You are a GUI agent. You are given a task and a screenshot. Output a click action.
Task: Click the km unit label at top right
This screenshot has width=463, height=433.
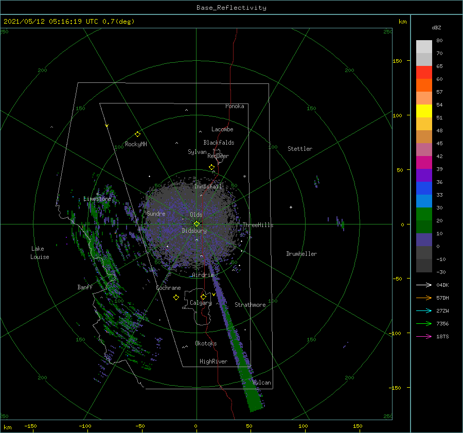403,22
